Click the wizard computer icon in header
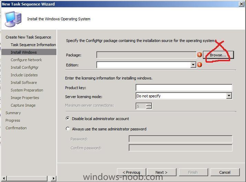The height and width of the screenshot is (182, 246). [13, 19]
